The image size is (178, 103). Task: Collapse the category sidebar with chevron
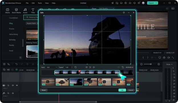pyautogui.click(x=21, y=58)
